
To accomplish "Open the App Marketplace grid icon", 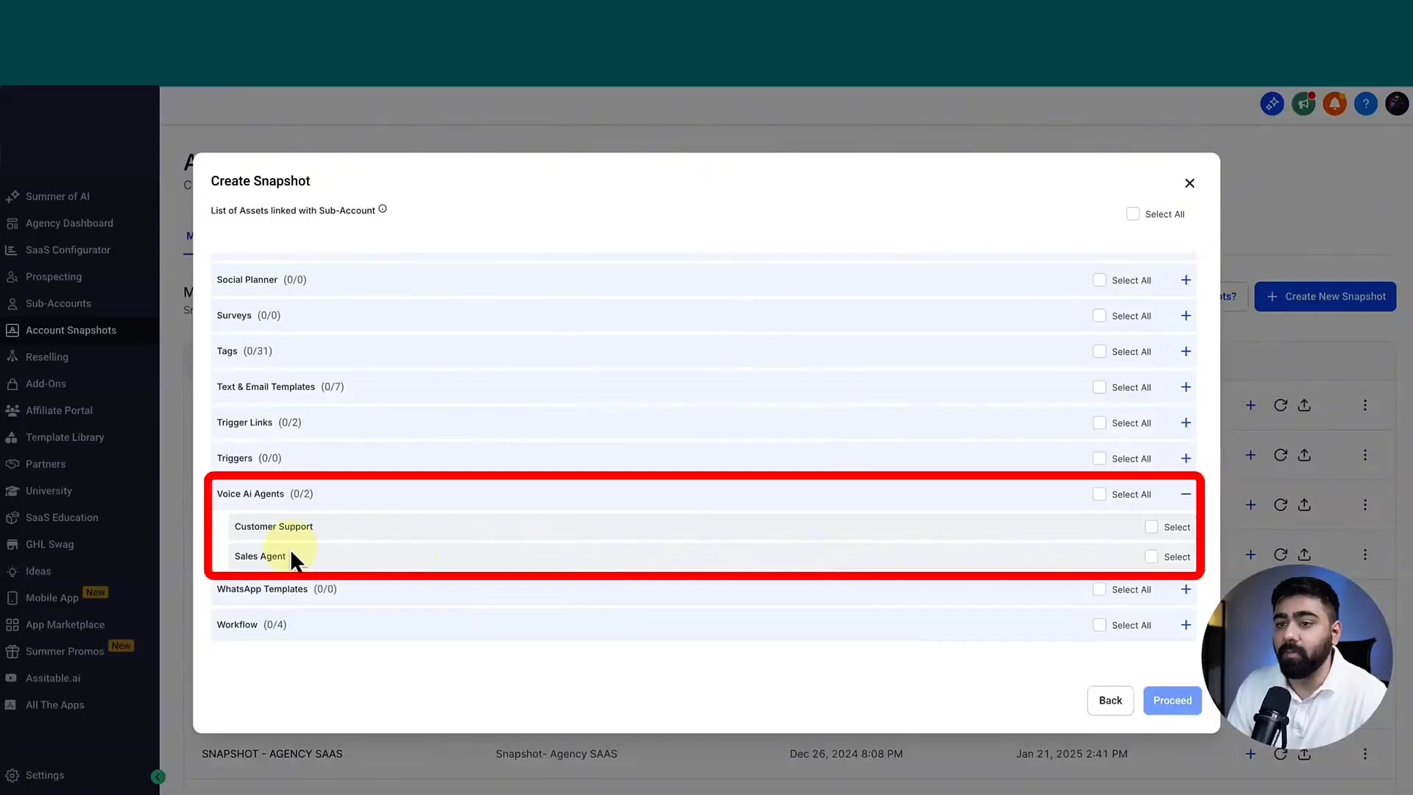I will (x=12, y=625).
